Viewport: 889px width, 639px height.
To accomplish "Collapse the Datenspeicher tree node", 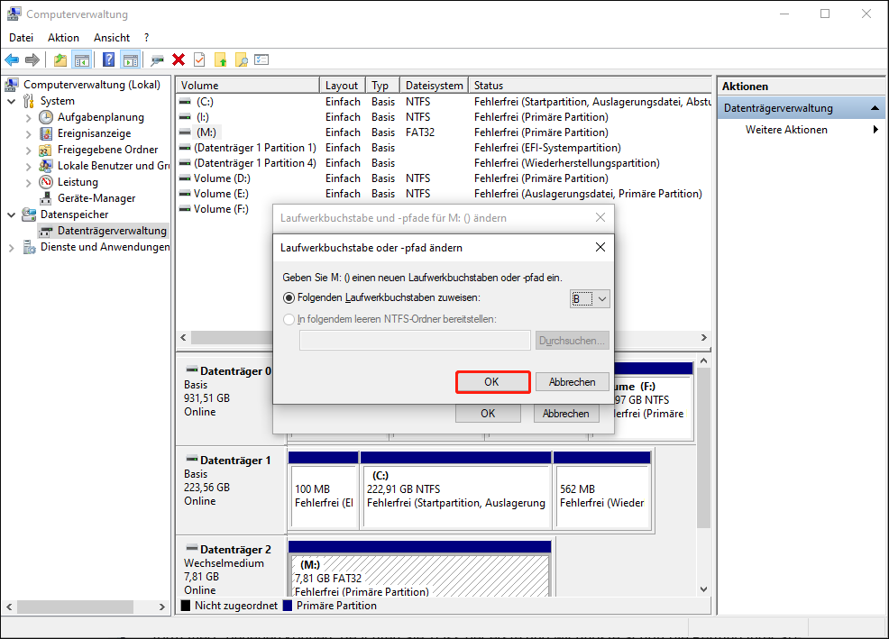I will pyautogui.click(x=11, y=215).
